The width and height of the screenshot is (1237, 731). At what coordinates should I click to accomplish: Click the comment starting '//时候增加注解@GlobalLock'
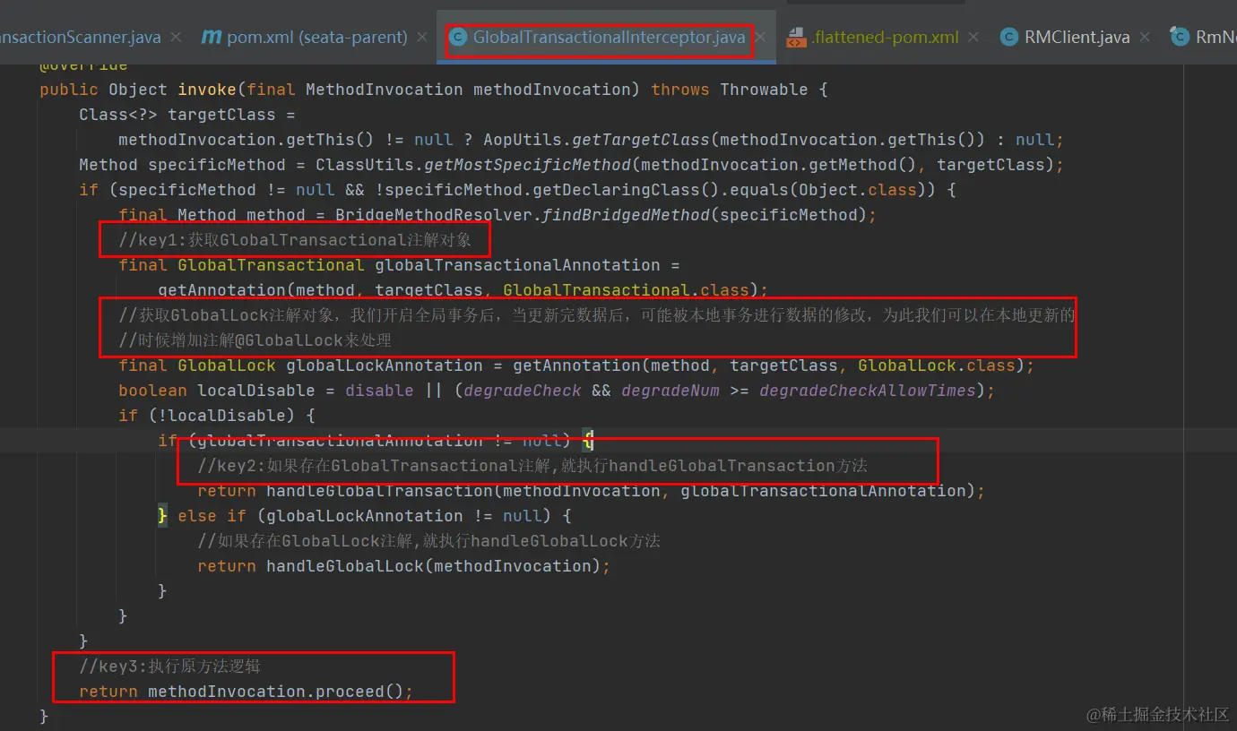[255, 340]
